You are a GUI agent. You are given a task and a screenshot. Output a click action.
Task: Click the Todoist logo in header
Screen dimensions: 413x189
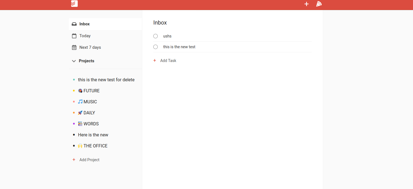tap(74, 4)
